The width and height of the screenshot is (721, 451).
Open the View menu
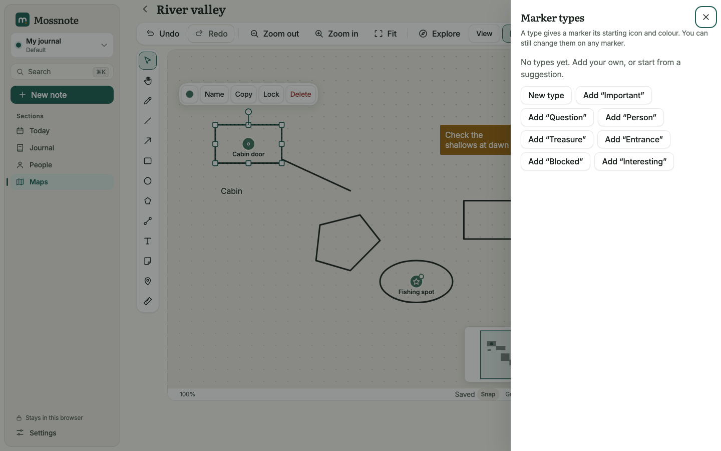tap(484, 34)
